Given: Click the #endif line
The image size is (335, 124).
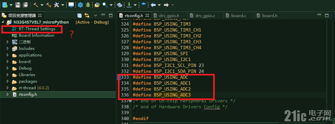Looking at the screenshot, I should coord(140,118).
